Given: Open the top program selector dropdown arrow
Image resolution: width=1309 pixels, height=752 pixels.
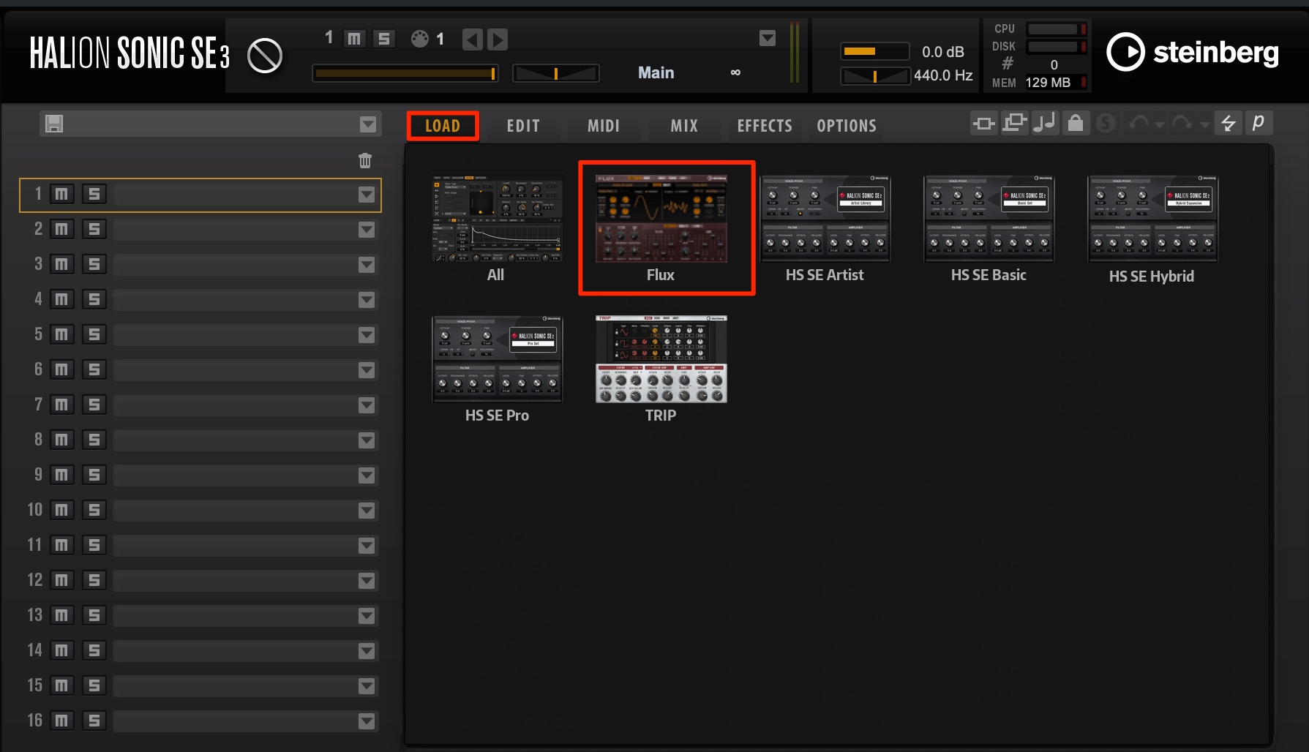Looking at the screenshot, I should point(768,38).
